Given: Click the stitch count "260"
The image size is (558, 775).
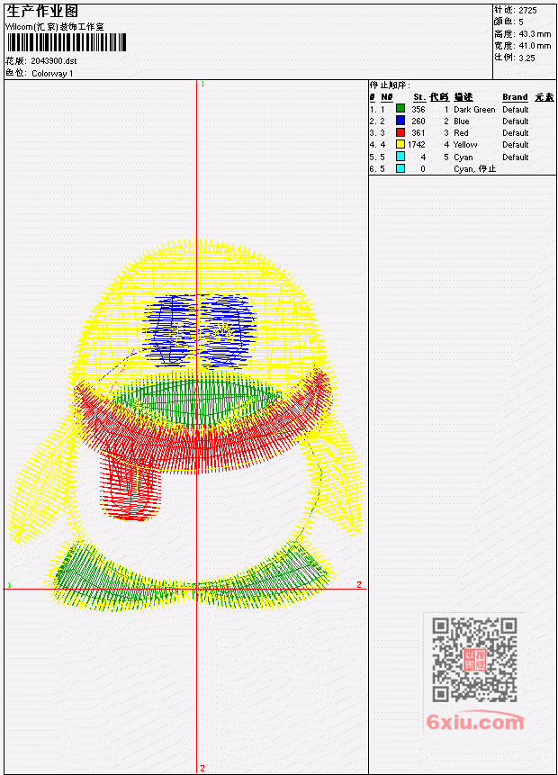Looking at the screenshot, I should (x=418, y=122).
